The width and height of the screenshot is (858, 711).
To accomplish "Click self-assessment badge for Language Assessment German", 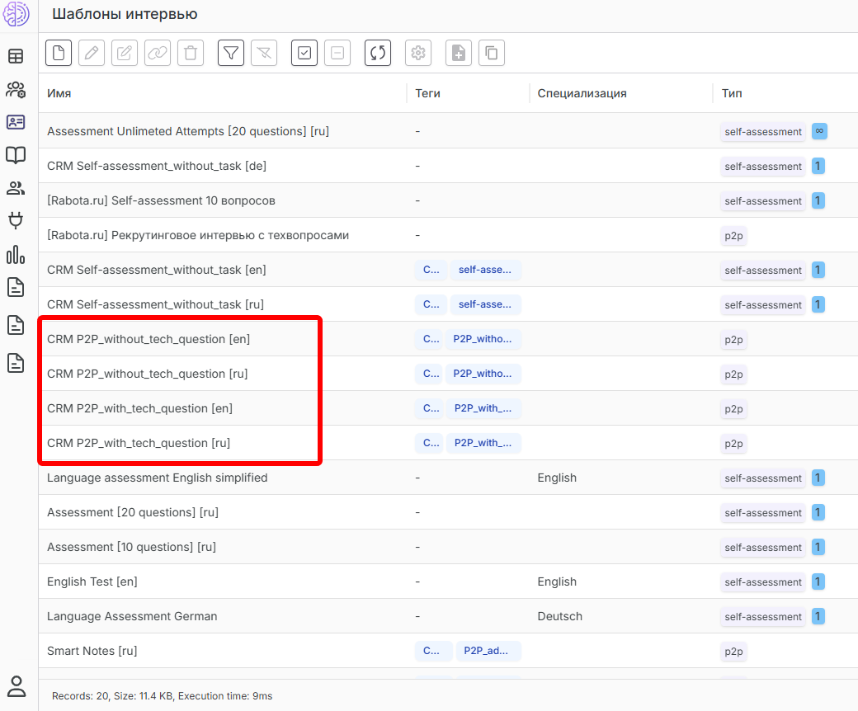I will (762, 616).
